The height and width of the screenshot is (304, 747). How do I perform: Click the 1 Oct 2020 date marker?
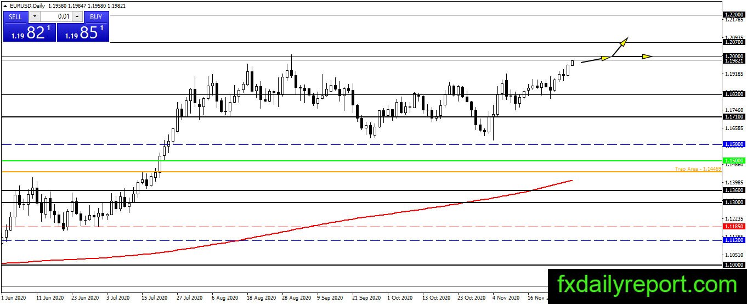[399, 297]
